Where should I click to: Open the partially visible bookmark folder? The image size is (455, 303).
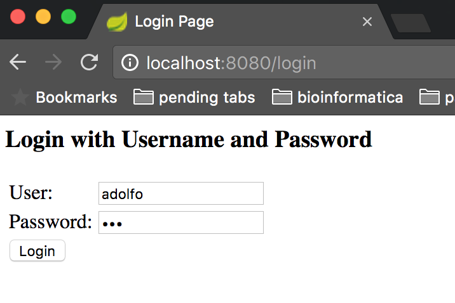click(x=437, y=97)
